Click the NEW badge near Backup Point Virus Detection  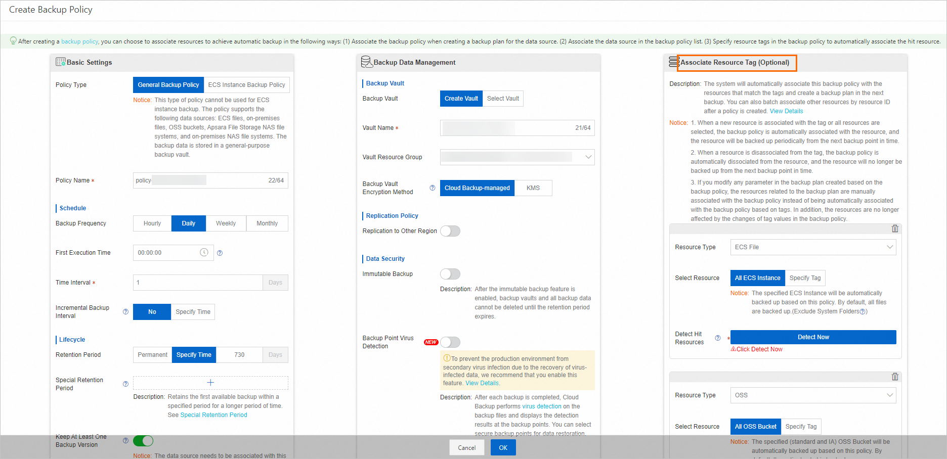pos(431,342)
